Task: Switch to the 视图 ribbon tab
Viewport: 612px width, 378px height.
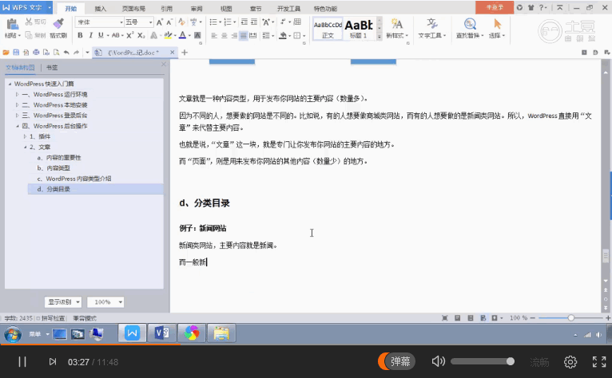Action: 226,9
